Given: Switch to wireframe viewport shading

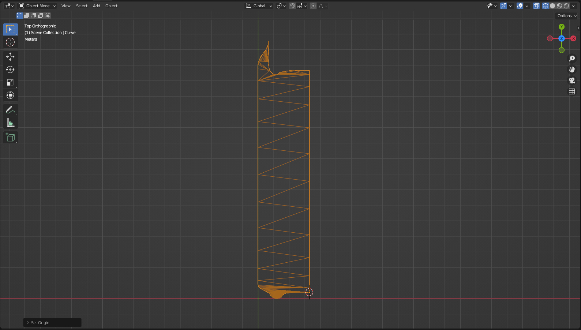Looking at the screenshot, I should 546,6.
